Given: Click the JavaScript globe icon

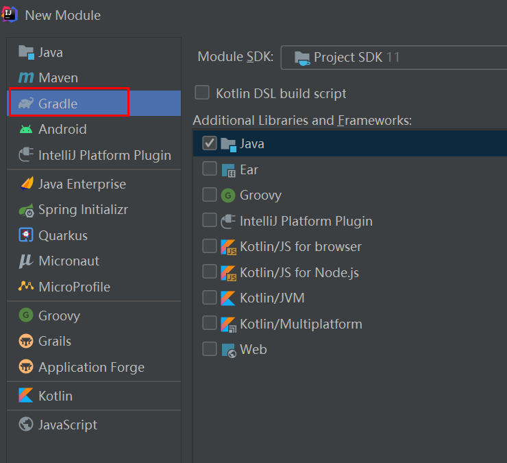Looking at the screenshot, I should [x=26, y=424].
